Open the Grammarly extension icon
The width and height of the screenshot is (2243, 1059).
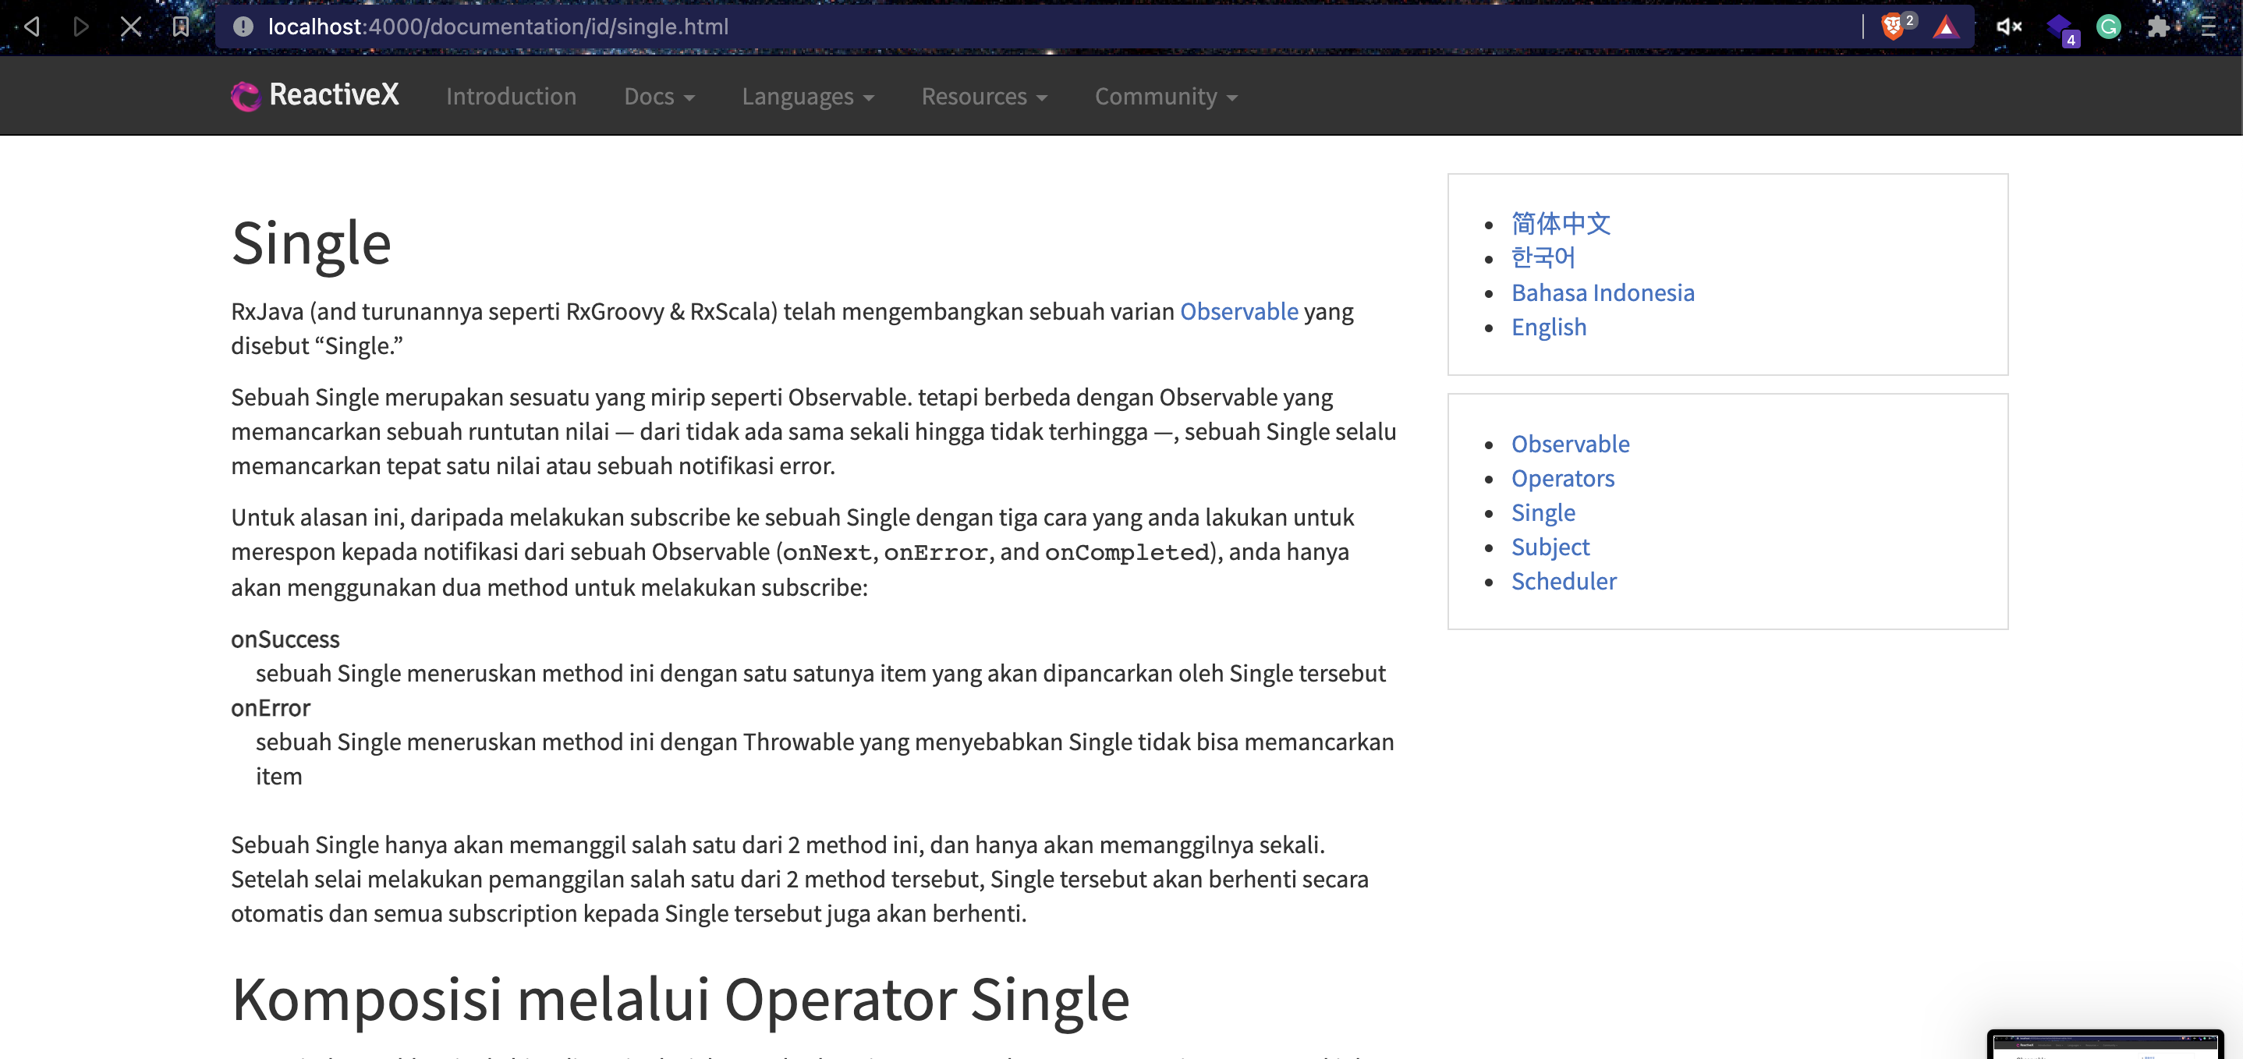[x=2108, y=27]
